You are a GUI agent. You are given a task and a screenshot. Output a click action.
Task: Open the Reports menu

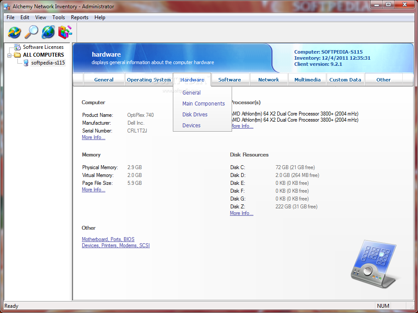click(x=79, y=17)
